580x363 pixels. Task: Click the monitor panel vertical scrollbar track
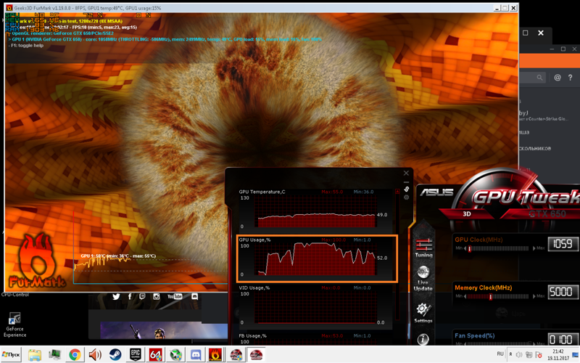coord(397,258)
